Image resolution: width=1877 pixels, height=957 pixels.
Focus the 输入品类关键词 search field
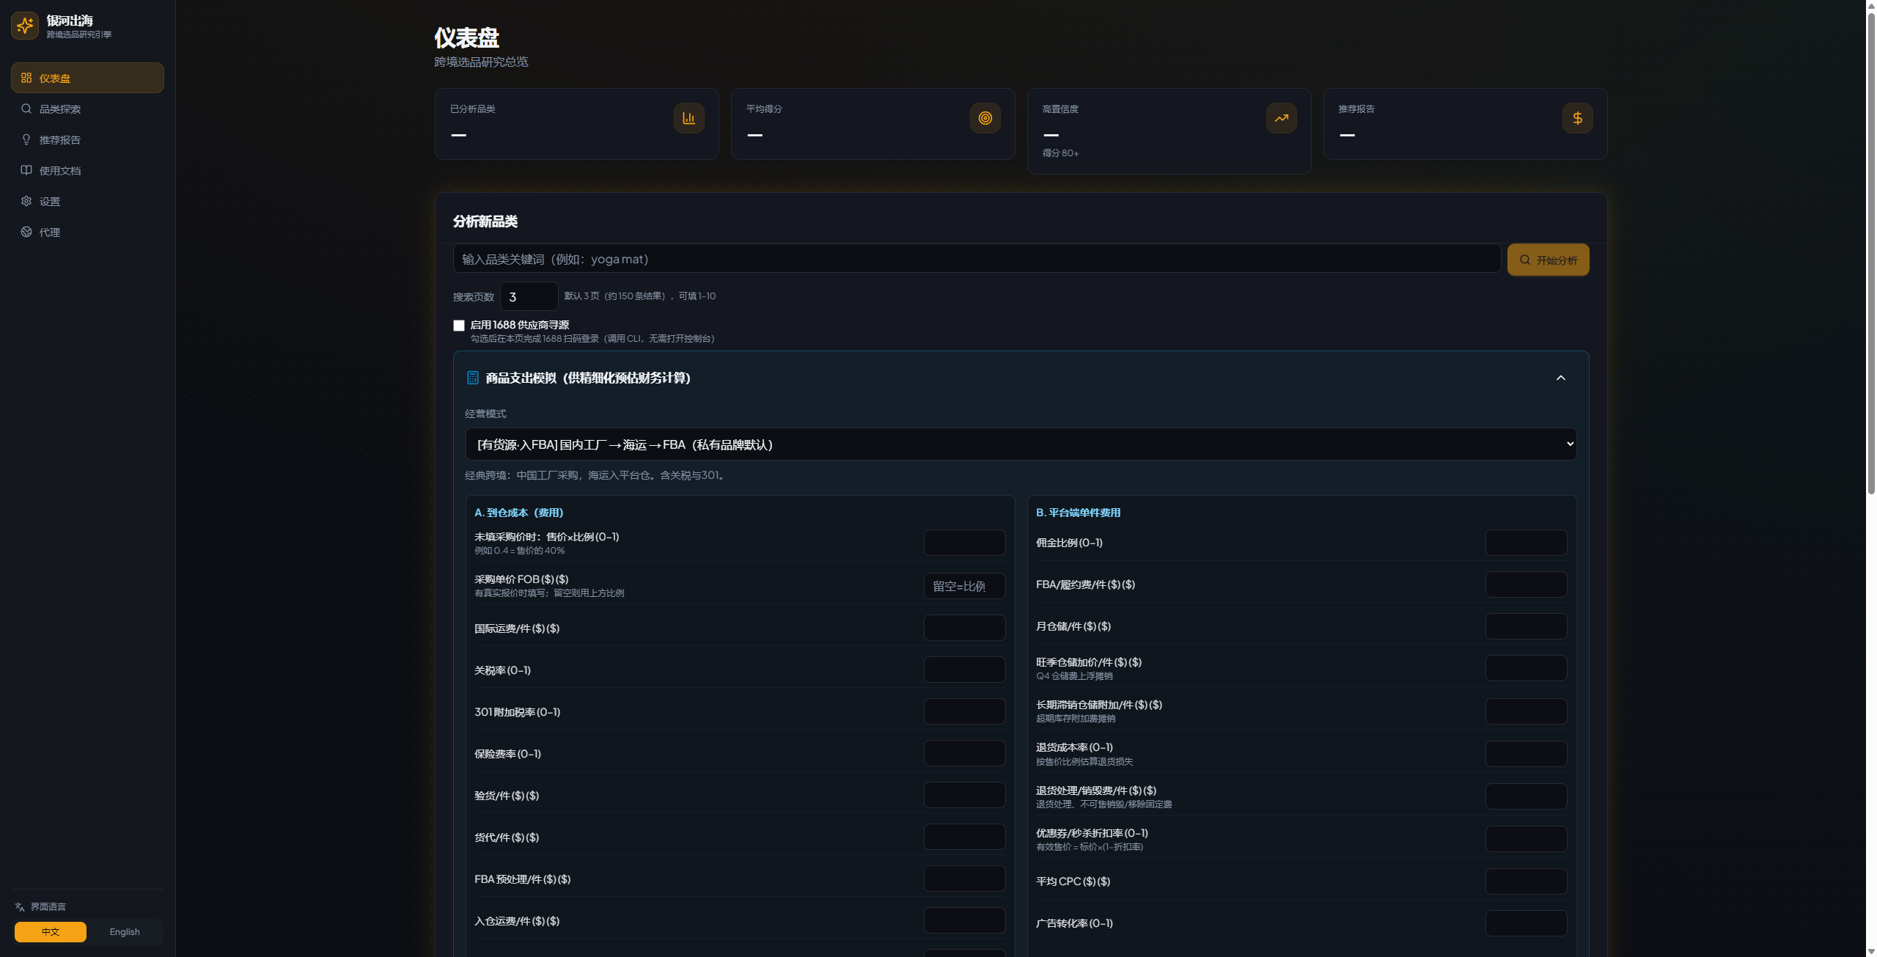(x=977, y=258)
